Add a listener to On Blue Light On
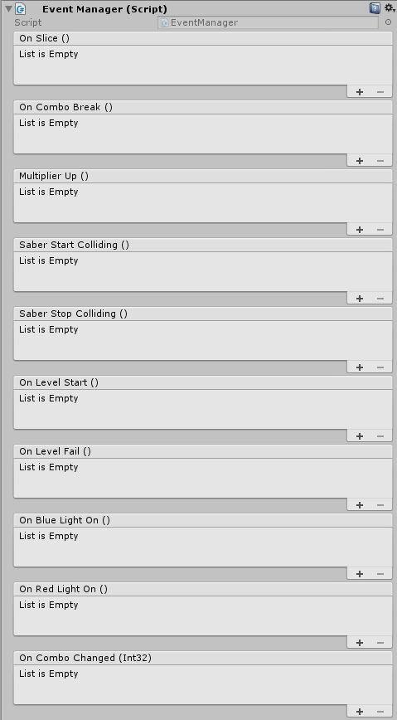Image resolution: width=397 pixels, height=720 pixels. (360, 574)
